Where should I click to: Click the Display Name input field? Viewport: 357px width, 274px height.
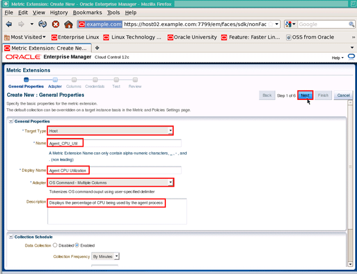(x=114, y=171)
